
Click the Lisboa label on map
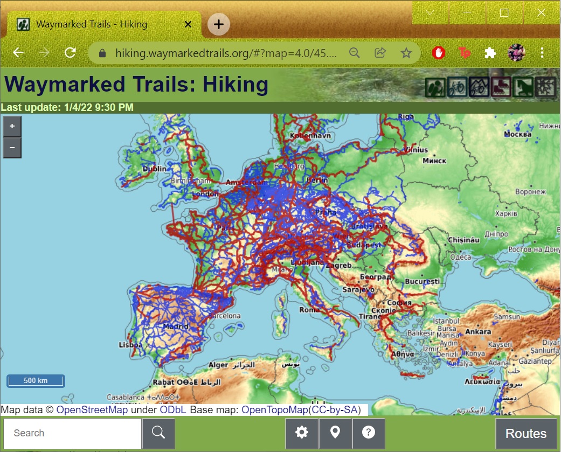130,345
